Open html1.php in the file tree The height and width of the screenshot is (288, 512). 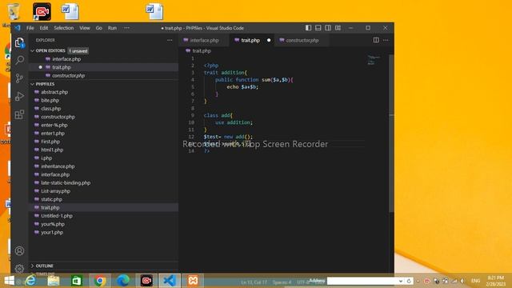[x=104, y=150]
